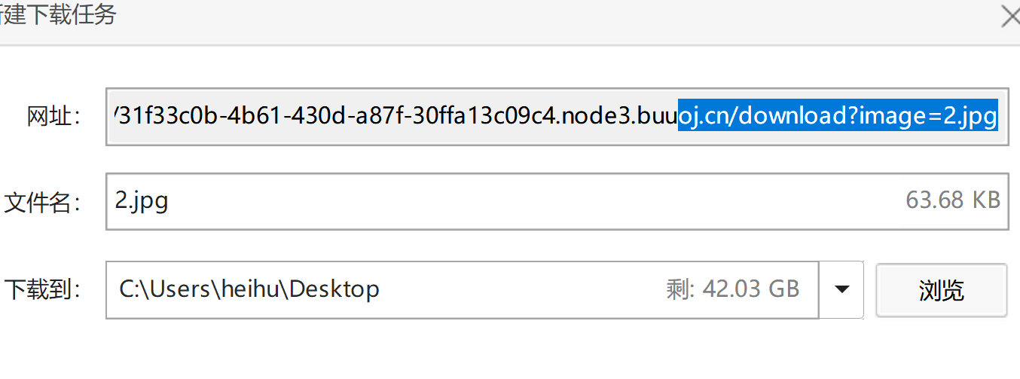Click the 浏览 browse button
Screen dimensions: 1020x379
941,290
